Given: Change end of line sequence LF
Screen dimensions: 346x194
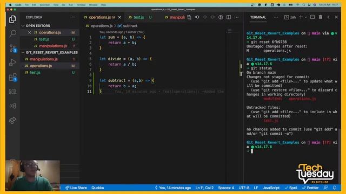Looking at the screenshot, I should tap(256, 188).
